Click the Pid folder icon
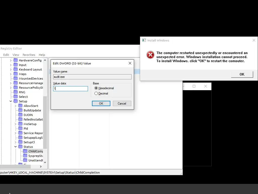This screenshot has height=194, width=258. (20, 128)
